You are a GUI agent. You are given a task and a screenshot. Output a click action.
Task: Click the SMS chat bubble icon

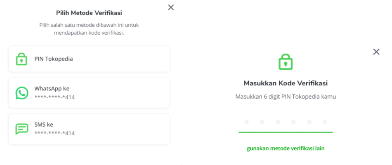[x=22, y=129]
